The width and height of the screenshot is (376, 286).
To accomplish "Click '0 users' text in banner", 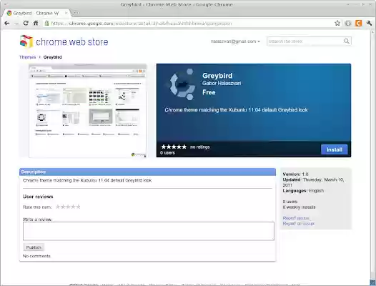I will 167,153.
